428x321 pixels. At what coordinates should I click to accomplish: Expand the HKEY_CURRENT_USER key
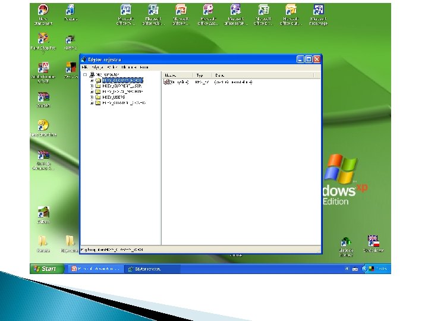click(x=92, y=86)
